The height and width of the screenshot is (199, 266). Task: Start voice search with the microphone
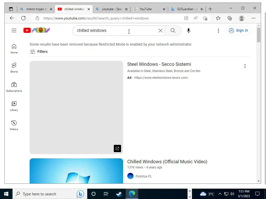(189, 31)
